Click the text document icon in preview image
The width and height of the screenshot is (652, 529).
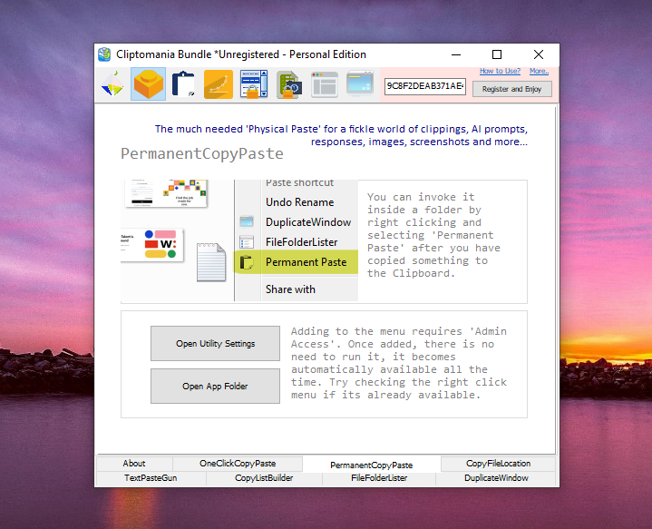click(211, 262)
